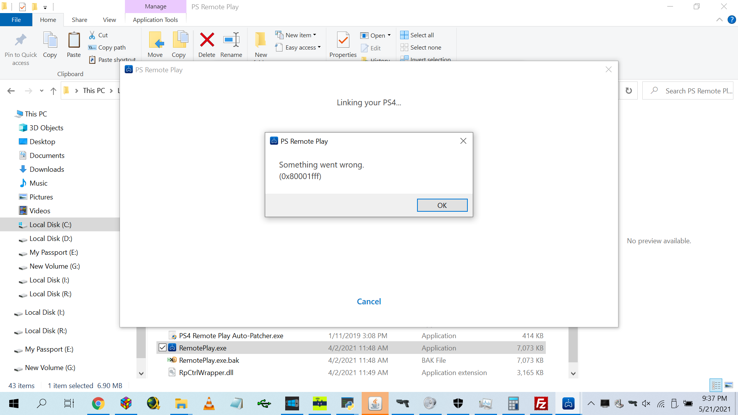Open PS Remote Play taskbar icon
Screen dimensions: 738x415
pos(568,403)
